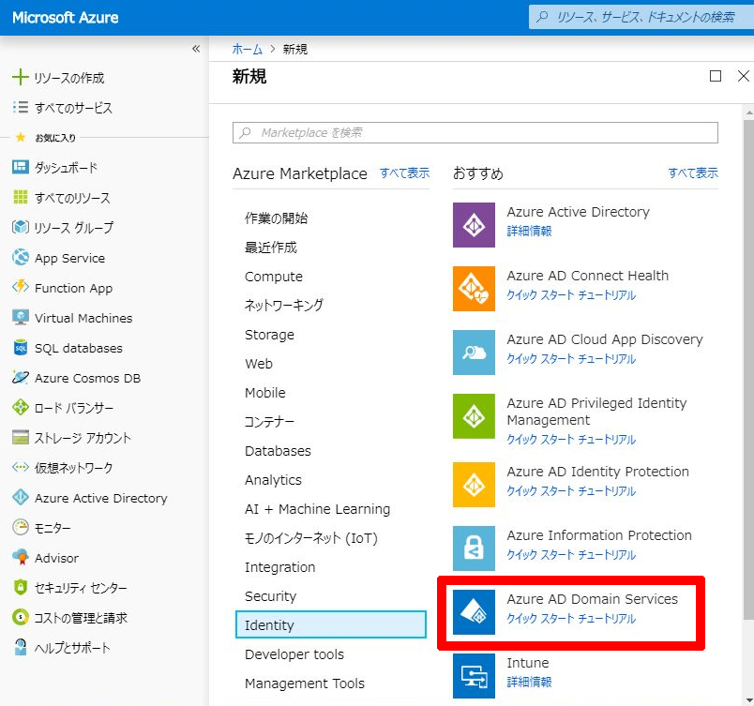The image size is (754, 706).
Task: Click the Azure Active Directory marketplace icon
Action: 474,225
